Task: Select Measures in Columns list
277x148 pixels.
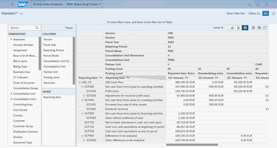Action: 49,83
